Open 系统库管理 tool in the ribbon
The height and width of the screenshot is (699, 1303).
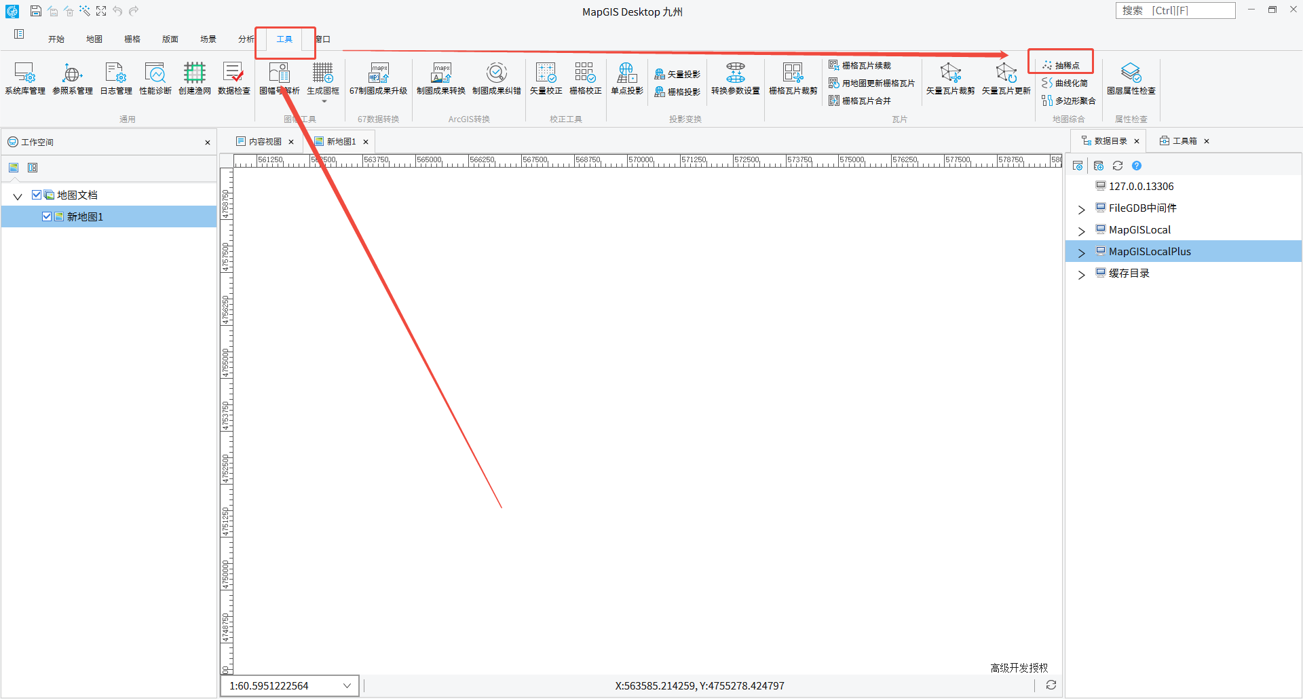click(x=25, y=78)
